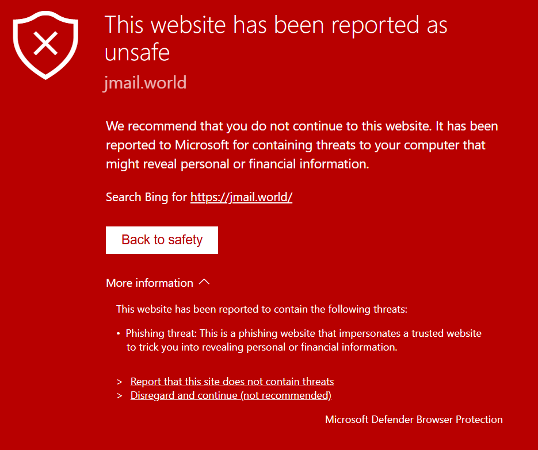This screenshot has width=538, height=450.
Task: Click the 'following threats' description line
Action: pyautogui.click(x=261, y=309)
